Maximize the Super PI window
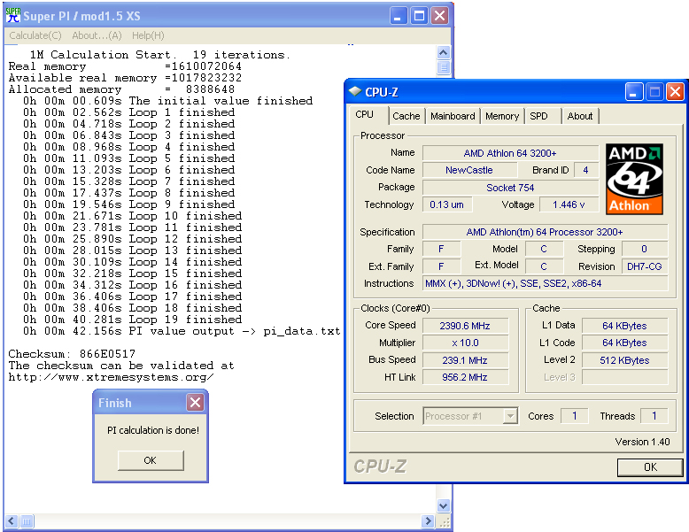 tap(419, 16)
